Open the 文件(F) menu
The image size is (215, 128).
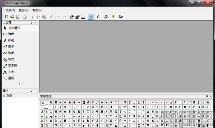(10, 10)
